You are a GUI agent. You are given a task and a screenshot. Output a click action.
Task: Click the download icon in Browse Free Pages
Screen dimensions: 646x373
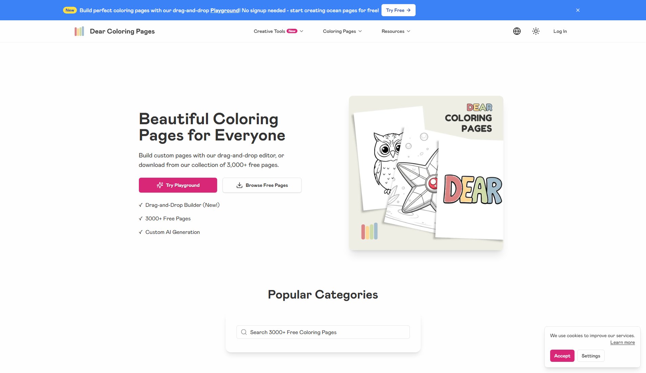pos(239,185)
